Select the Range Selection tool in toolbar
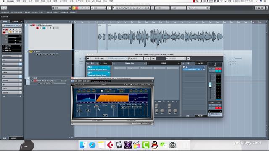Screen dimensions: 269x151 [x=117, y=8]
